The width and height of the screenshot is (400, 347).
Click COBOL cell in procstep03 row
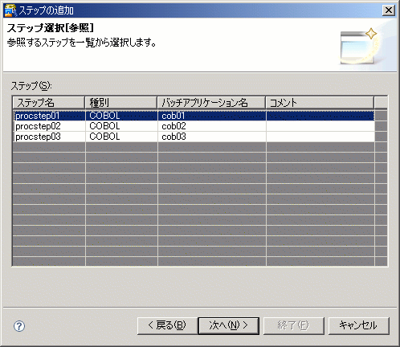coord(121,137)
